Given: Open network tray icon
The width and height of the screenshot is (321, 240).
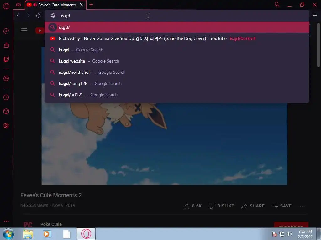Looking at the screenshot, I should [282, 234].
